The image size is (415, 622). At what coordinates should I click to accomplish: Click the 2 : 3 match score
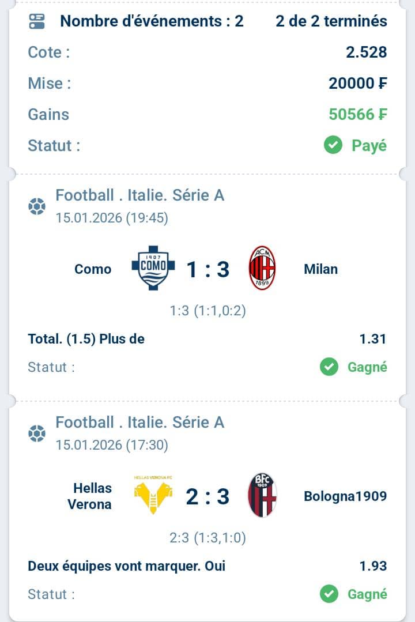(x=207, y=496)
